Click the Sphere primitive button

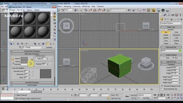tap(166, 35)
